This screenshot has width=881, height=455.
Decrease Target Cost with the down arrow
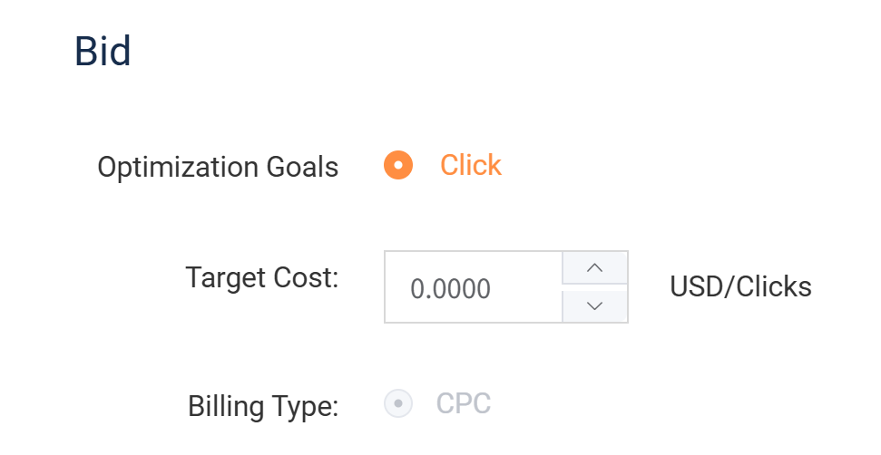[595, 306]
